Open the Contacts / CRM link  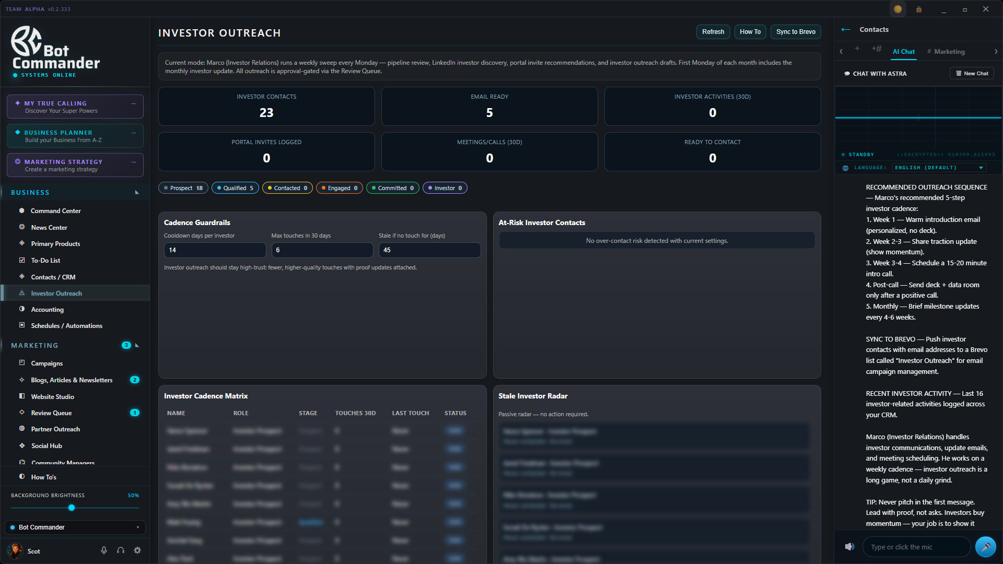(x=53, y=277)
